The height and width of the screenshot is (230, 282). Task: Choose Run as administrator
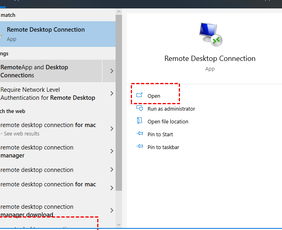coord(171,109)
